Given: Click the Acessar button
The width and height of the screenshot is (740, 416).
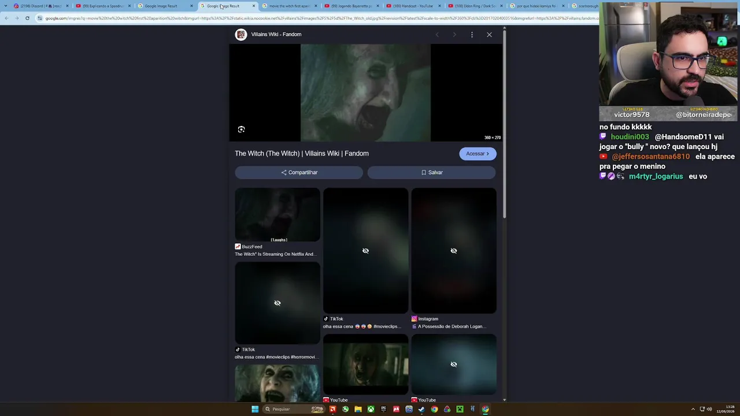Looking at the screenshot, I should 478,154.
